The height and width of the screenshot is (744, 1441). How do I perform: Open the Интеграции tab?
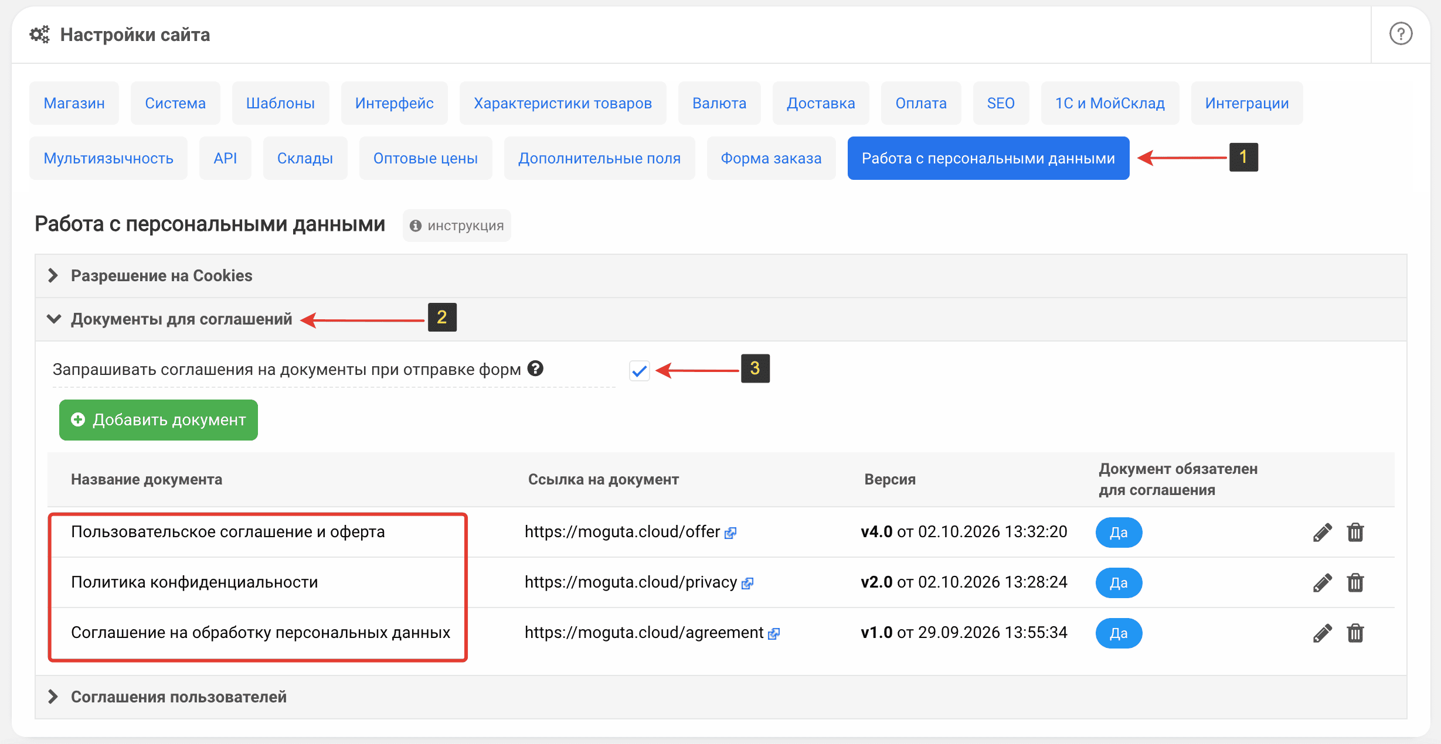coord(1247,103)
